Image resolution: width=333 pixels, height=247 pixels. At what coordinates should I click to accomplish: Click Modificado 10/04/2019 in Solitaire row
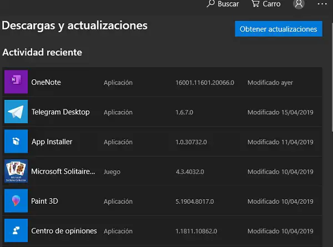[280, 172]
